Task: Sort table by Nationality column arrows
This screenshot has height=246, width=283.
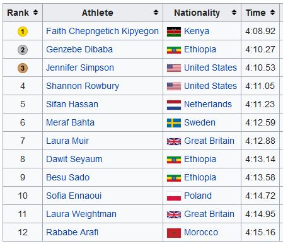Action: (234, 13)
